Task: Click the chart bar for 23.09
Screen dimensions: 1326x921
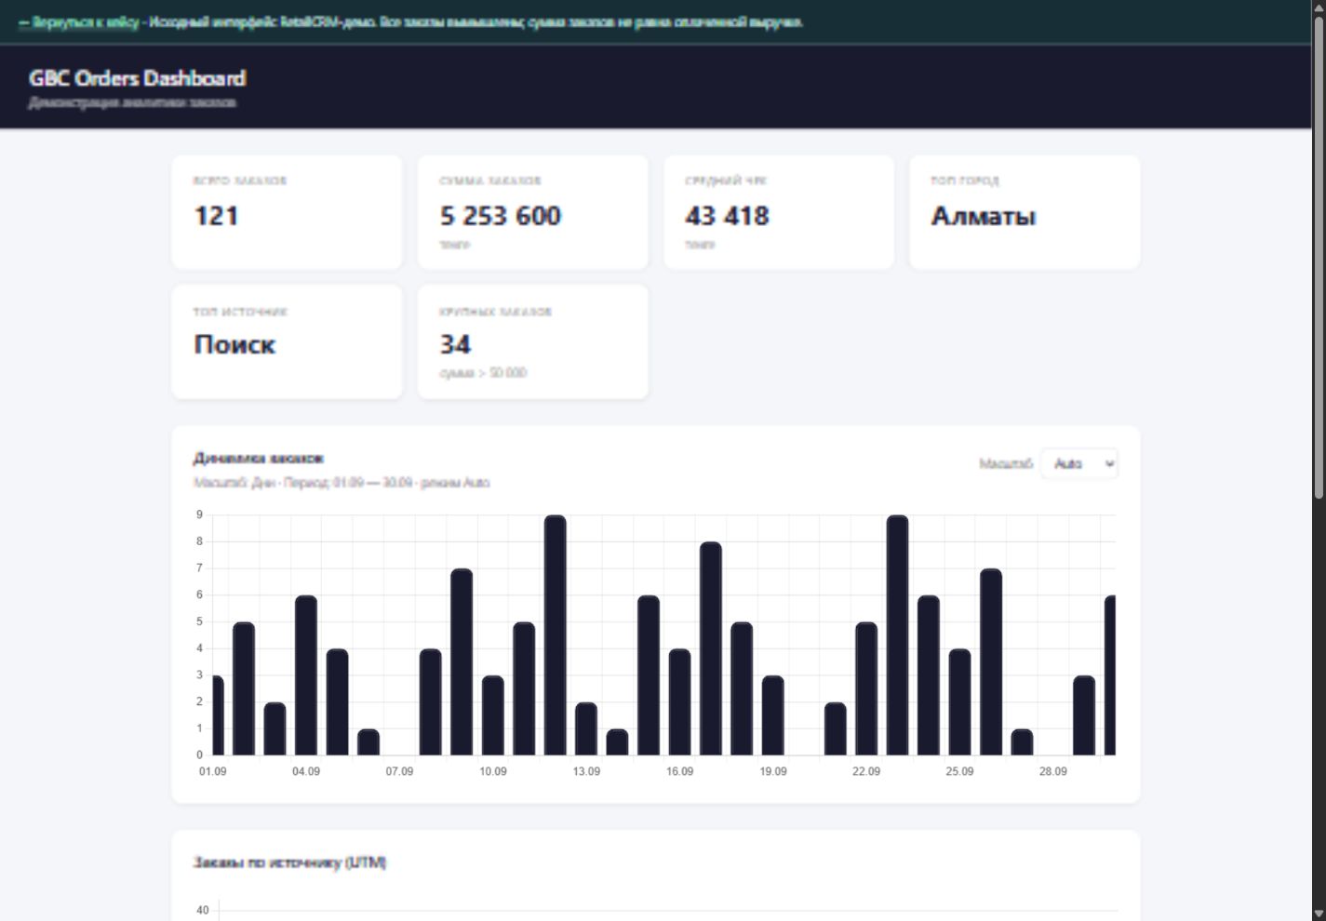Action: pyautogui.click(x=897, y=635)
